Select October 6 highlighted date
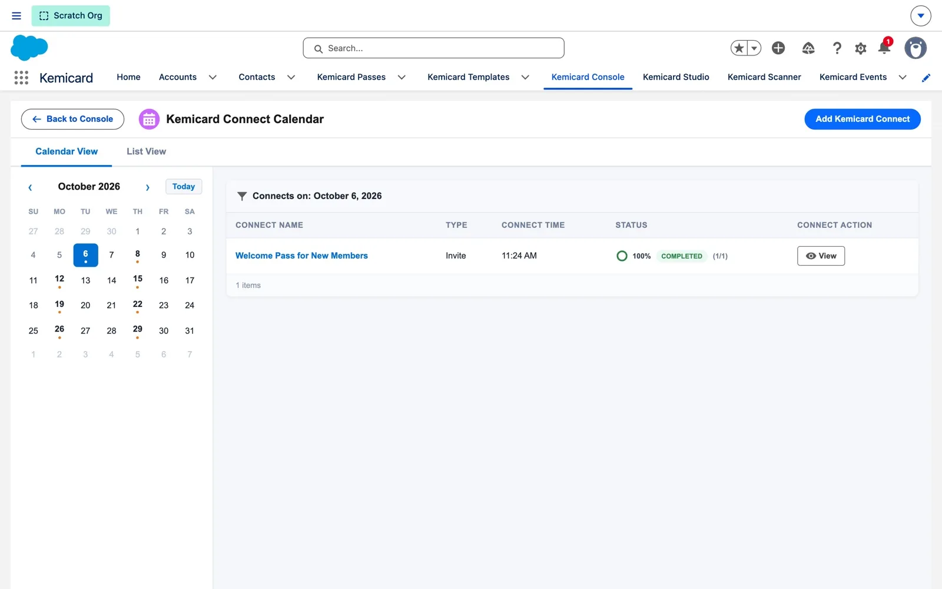The width and height of the screenshot is (942, 589). (85, 255)
